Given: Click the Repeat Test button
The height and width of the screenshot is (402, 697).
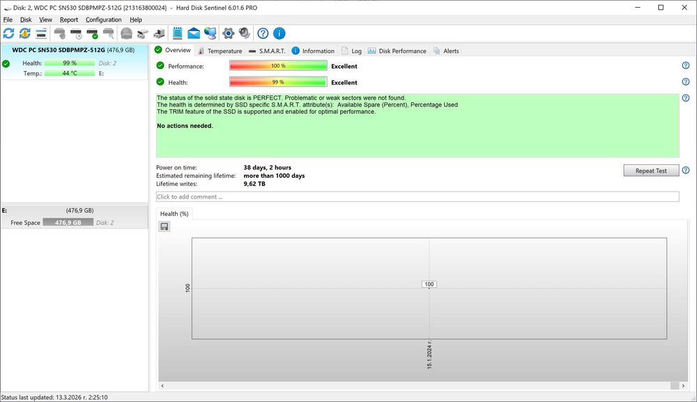Looking at the screenshot, I should 651,171.
